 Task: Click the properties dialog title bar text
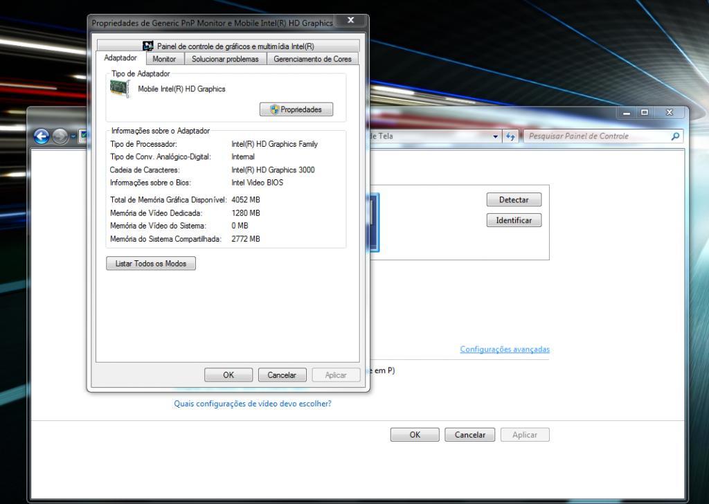pos(212,23)
